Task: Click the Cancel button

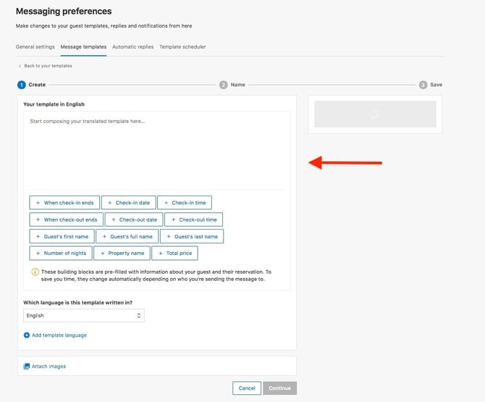Action: pyautogui.click(x=247, y=388)
